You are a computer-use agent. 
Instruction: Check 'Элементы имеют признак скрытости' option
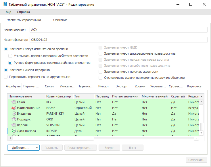100,72
